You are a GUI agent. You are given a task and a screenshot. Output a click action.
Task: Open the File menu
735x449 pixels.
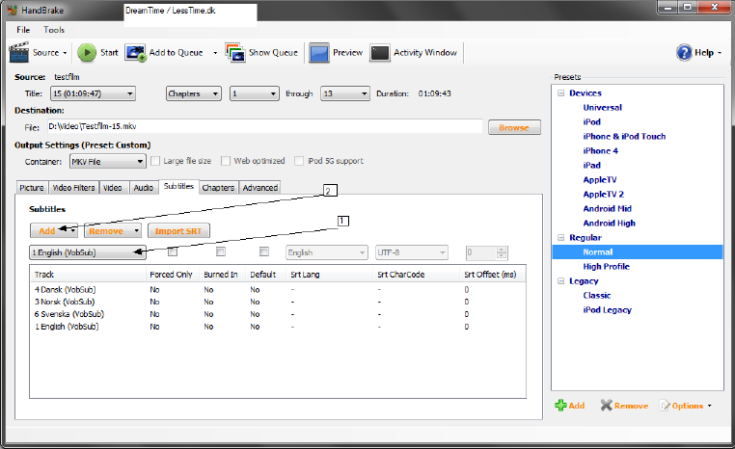[23, 30]
